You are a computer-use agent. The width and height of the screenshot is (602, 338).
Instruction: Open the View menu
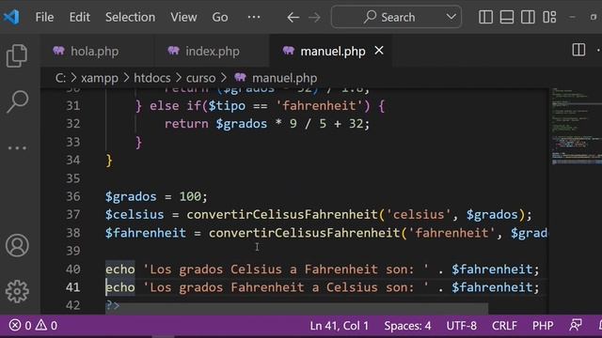coord(183,17)
